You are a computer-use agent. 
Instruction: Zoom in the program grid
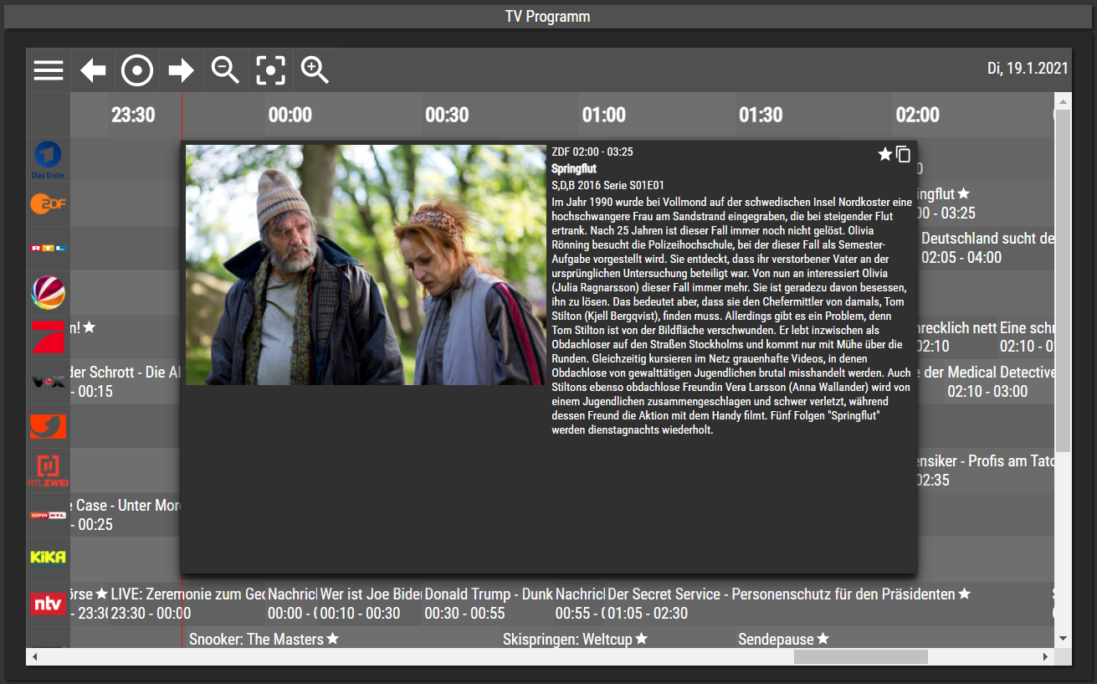pos(315,70)
